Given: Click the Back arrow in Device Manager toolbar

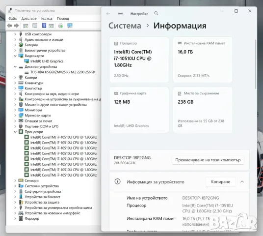Looking at the screenshot, I should 9,26.
